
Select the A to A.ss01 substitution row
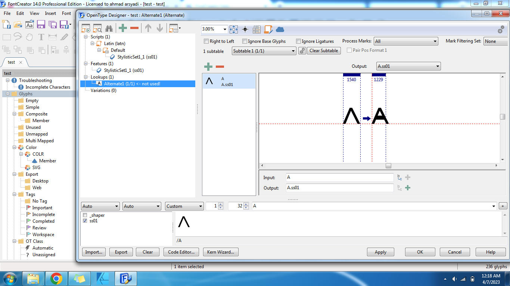click(229, 81)
